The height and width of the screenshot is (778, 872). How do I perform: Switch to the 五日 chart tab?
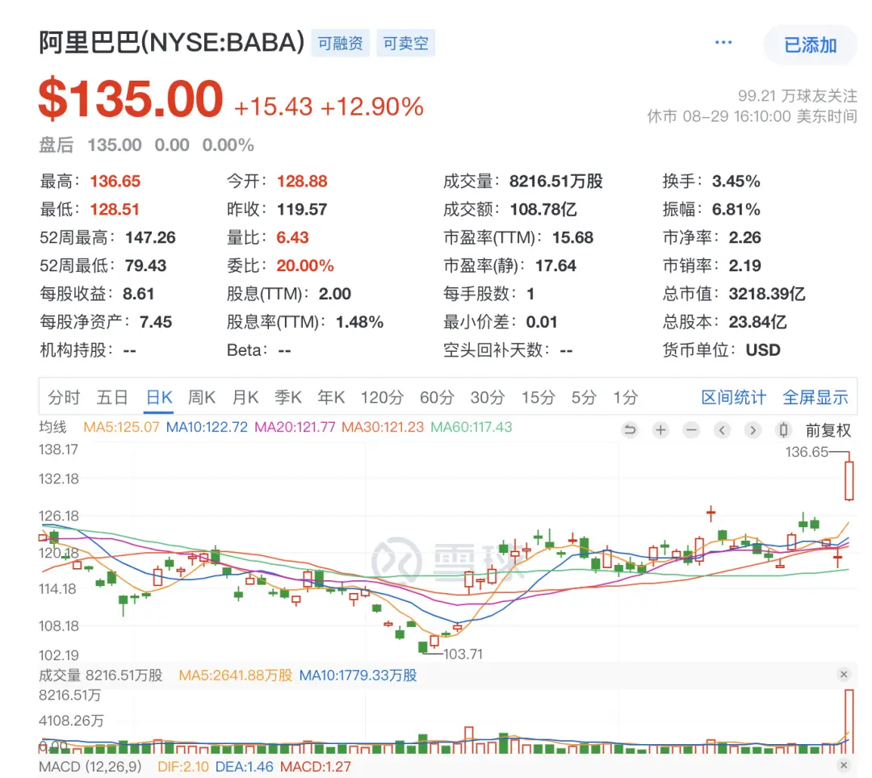[112, 397]
